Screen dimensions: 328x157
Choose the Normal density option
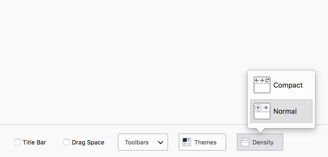[x=281, y=111]
